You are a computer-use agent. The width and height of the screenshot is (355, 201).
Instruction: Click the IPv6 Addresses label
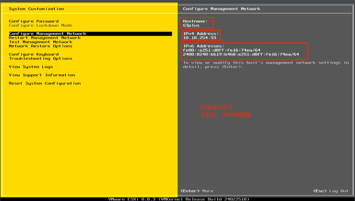click(x=204, y=46)
